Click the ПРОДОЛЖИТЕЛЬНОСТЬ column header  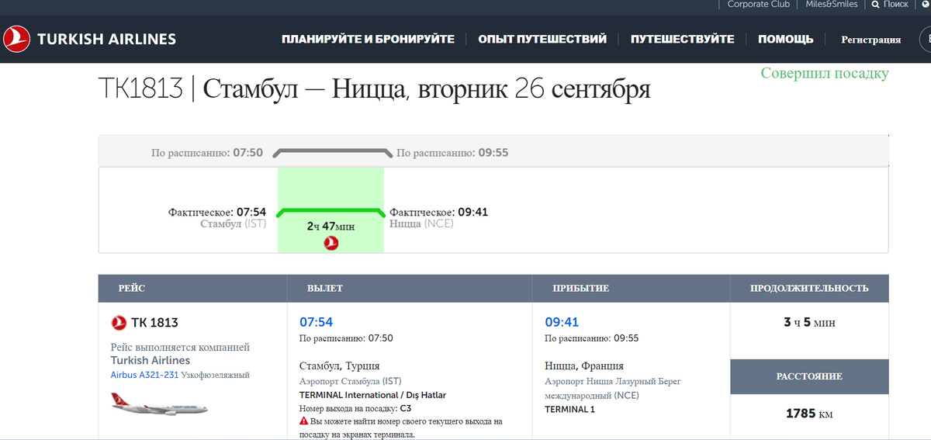[x=809, y=288]
